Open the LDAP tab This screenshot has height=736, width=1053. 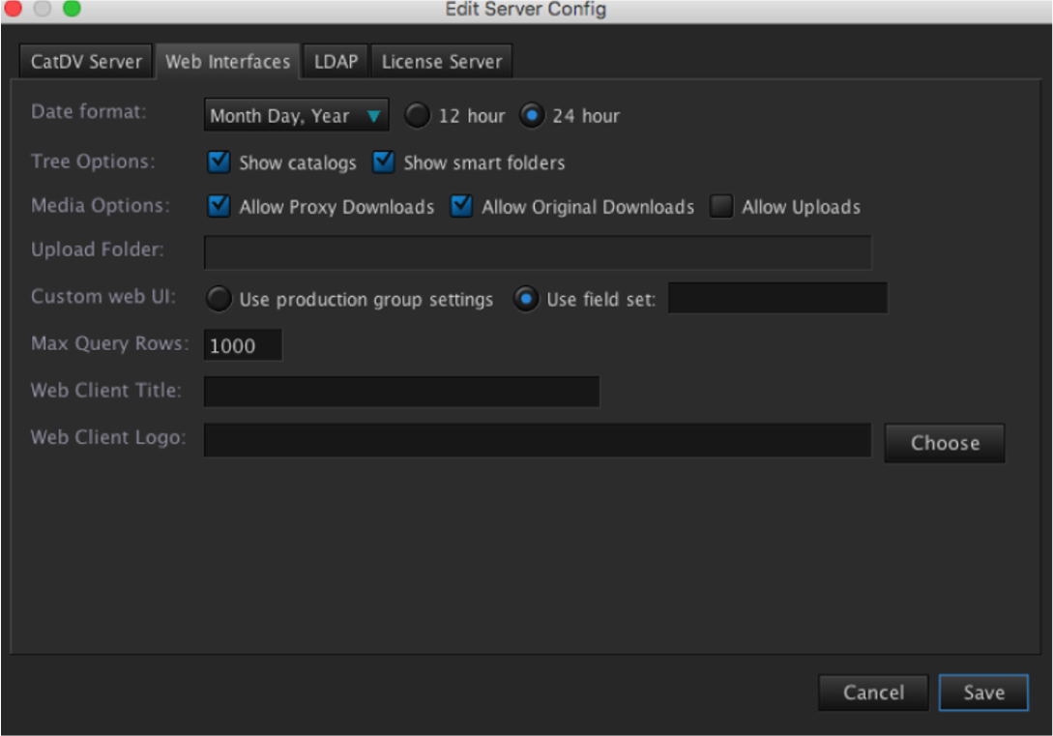pos(336,62)
